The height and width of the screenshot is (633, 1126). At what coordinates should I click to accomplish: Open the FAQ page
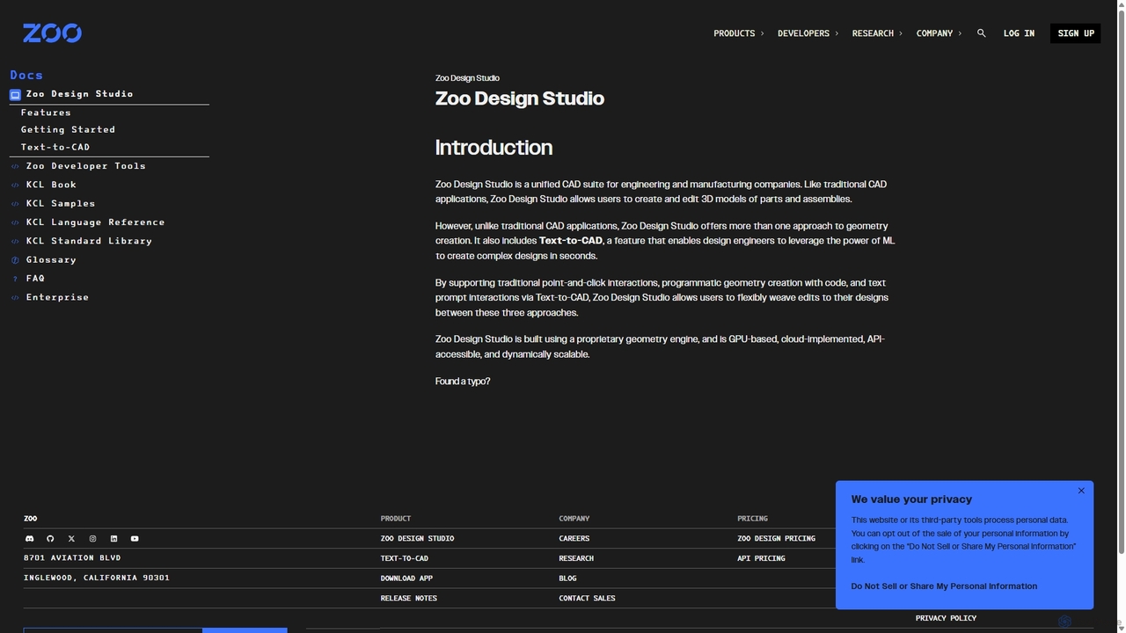pyautogui.click(x=35, y=279)
